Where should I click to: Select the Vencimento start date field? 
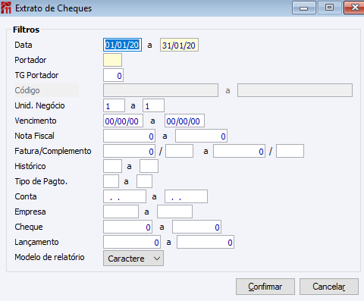[123, 121]
